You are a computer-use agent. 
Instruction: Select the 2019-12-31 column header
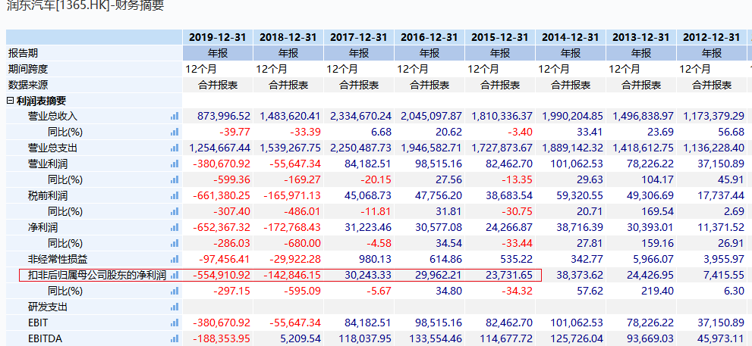coord(218,37)
